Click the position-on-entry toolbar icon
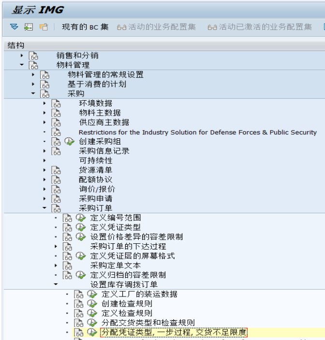325x340 pixels. coord(29,27)
